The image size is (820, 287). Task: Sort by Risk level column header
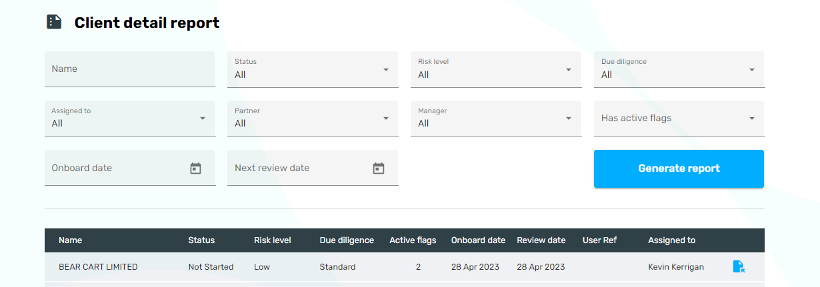coord(273,240)
